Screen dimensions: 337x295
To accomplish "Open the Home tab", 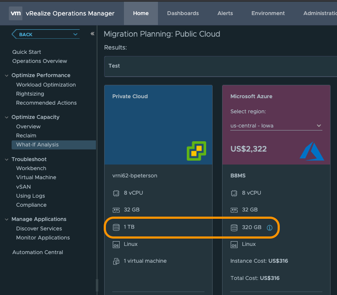I will tap(141, 13).
